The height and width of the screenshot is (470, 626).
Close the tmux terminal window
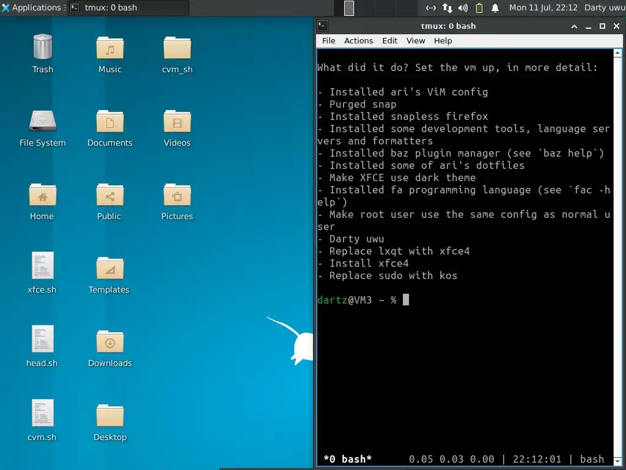(616, 26)
